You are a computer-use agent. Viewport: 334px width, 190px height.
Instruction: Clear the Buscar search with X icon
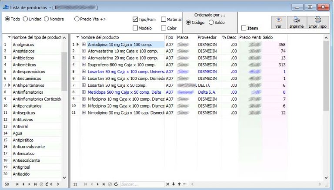(x=167, y=184)
